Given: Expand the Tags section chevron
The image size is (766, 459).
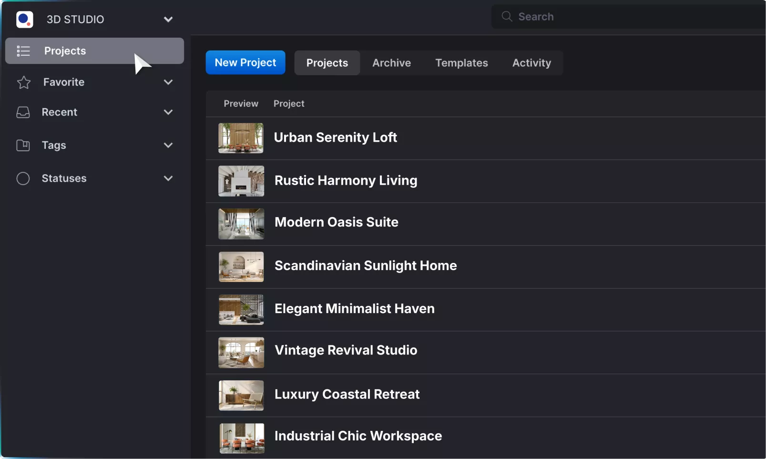Looking at the screenshot, I should [x=168, y=145].
